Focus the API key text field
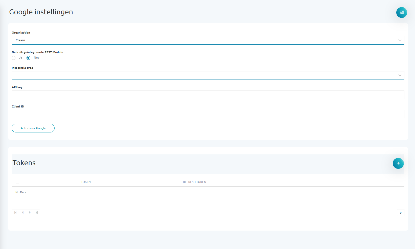The width and height of the screenshot is (415, 249). point(208,95)
